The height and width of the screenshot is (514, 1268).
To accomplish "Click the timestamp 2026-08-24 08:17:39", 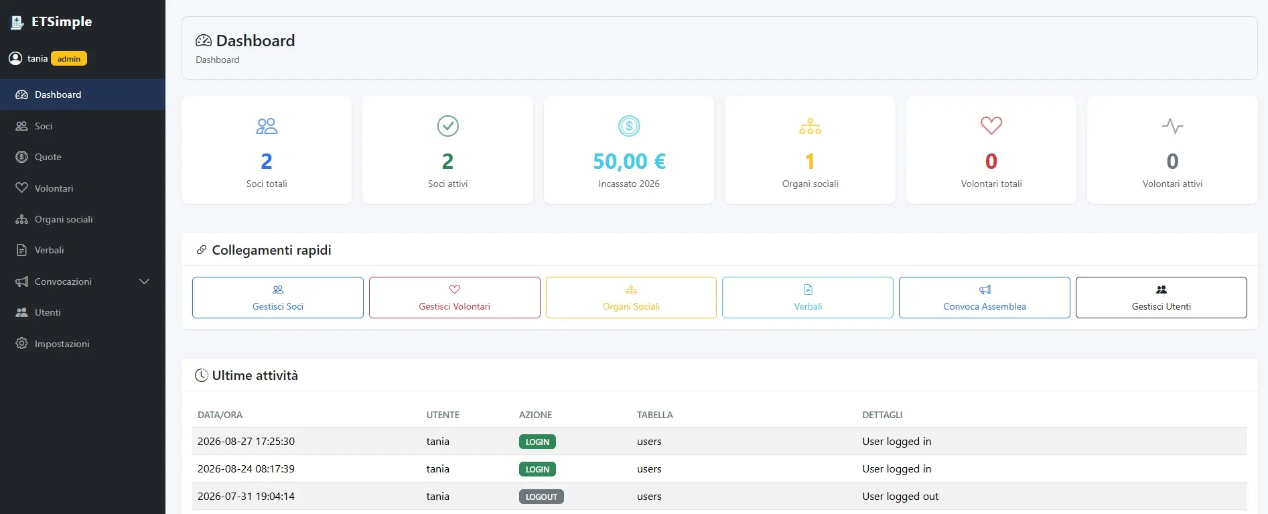I will 246,469.
